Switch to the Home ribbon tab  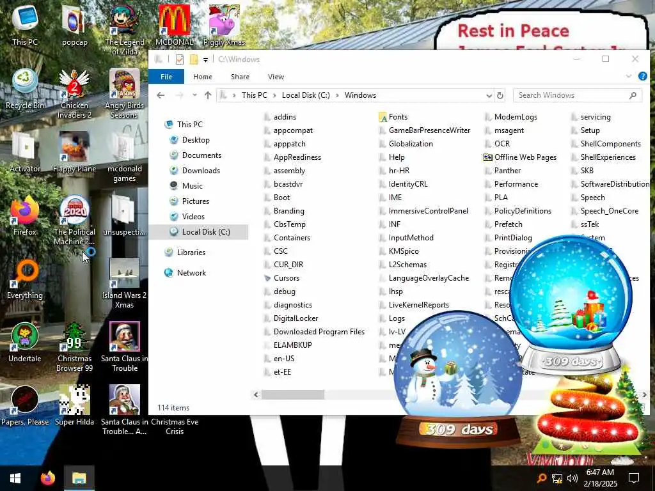point(203,77)
